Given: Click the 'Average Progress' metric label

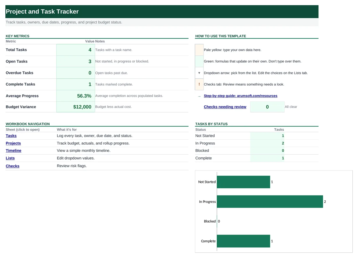Looking at the screenshot, I should [x=22, y=96].
